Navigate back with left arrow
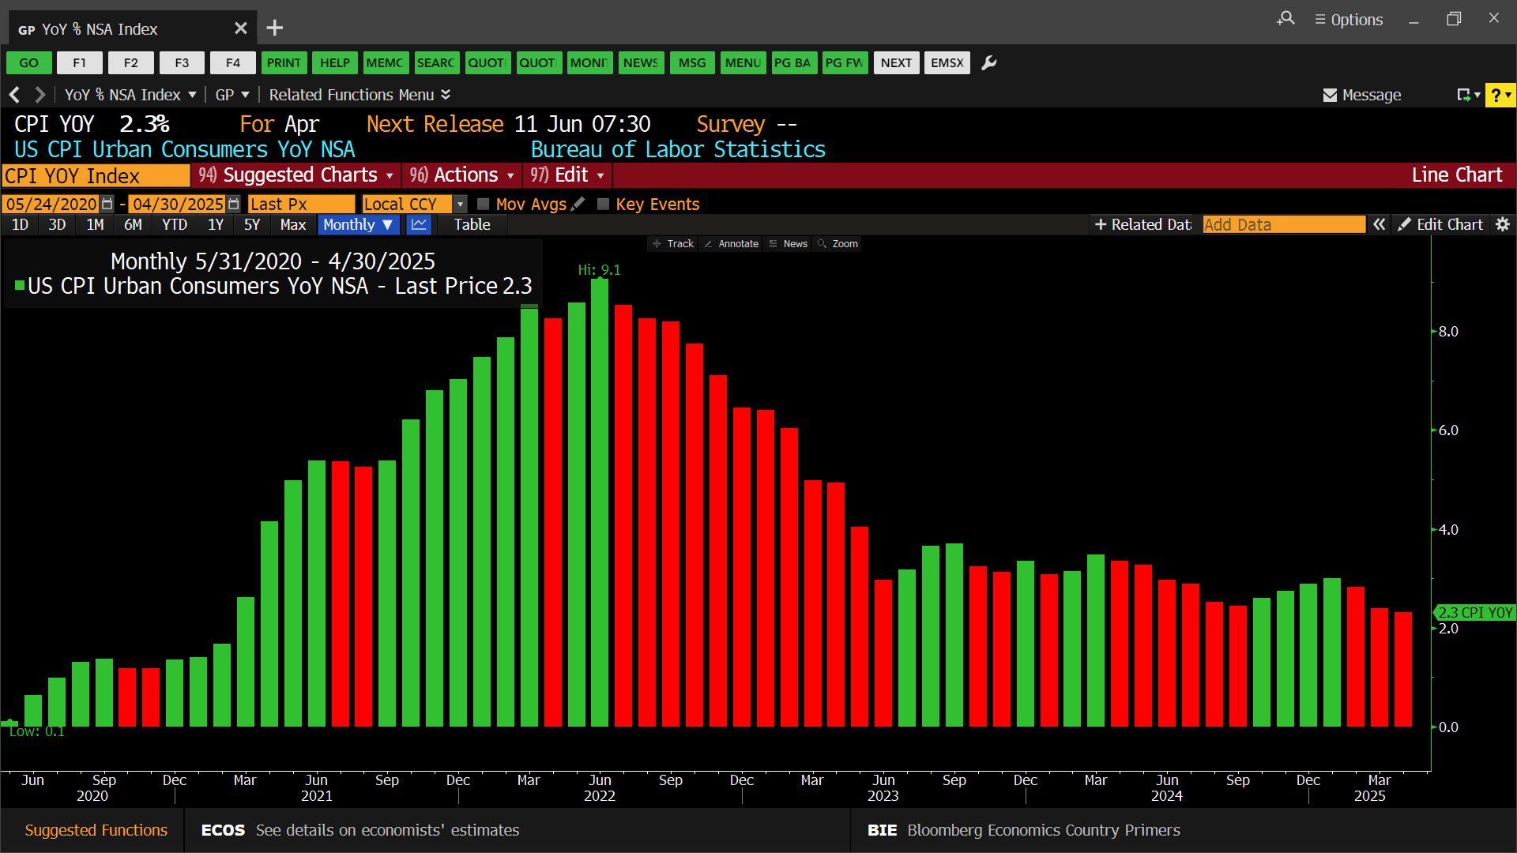The height and width of the screenshot is (853, 1517). (x=14, y=96)
